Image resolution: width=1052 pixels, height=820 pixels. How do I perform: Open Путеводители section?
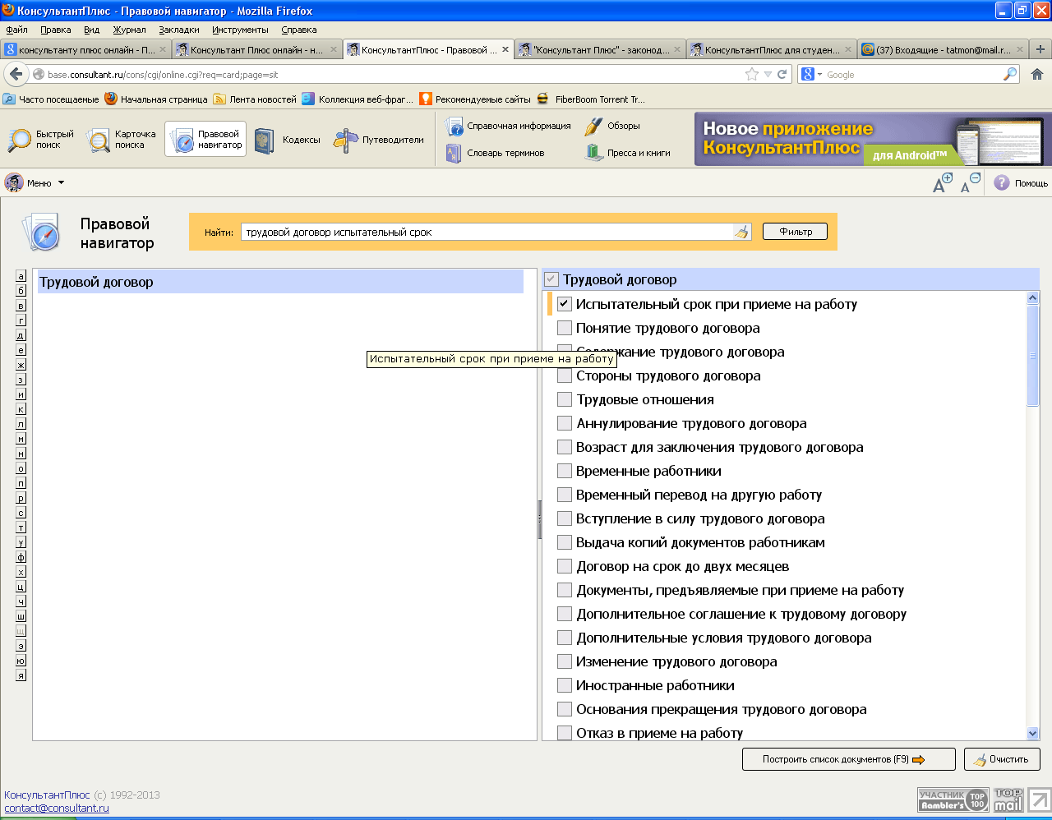[x=378, y=140]
